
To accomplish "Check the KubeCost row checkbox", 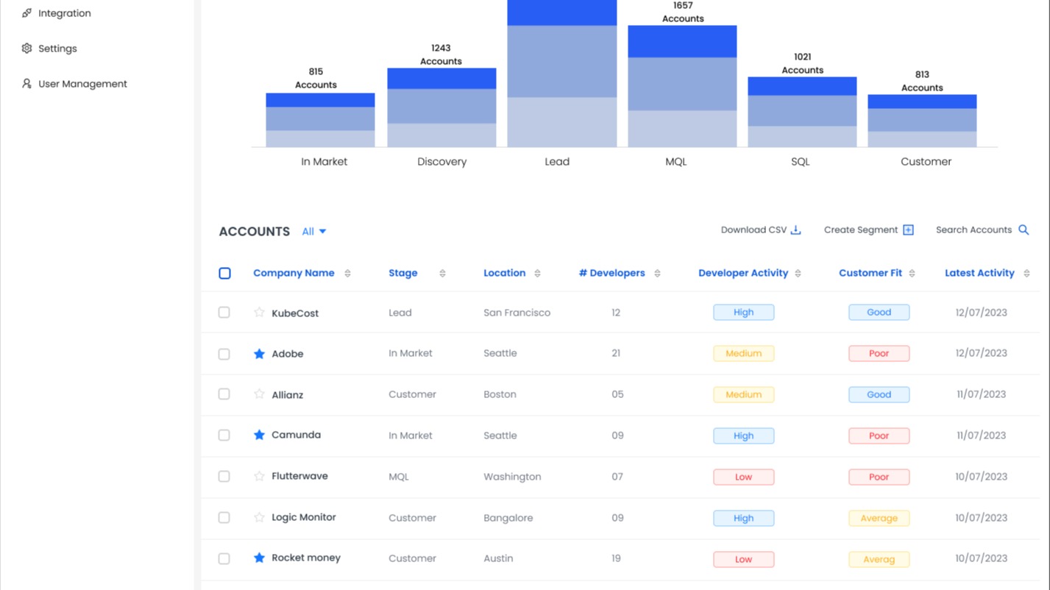I will (x=224, y=313).
